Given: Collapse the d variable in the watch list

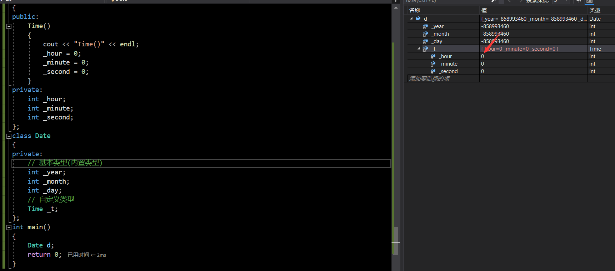Looking at the screenshot, I should [411, 19].
